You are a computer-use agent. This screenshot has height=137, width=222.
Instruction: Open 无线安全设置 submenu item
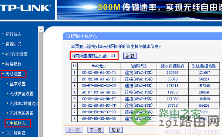tap(21, 94)
